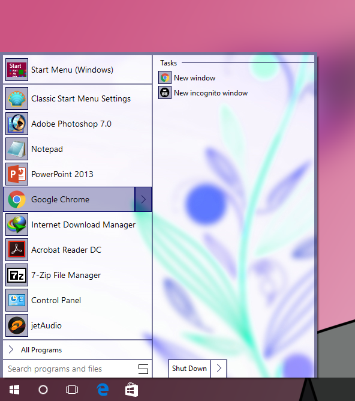Click the Internet Download Manager label
This screenshot has height=401, width=355.
(83, 225)
